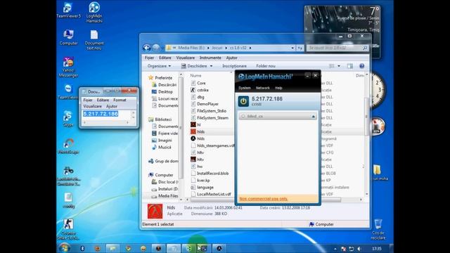450x253 pixels.
Task: Select the DemoPlayer file
Action: 205,104
